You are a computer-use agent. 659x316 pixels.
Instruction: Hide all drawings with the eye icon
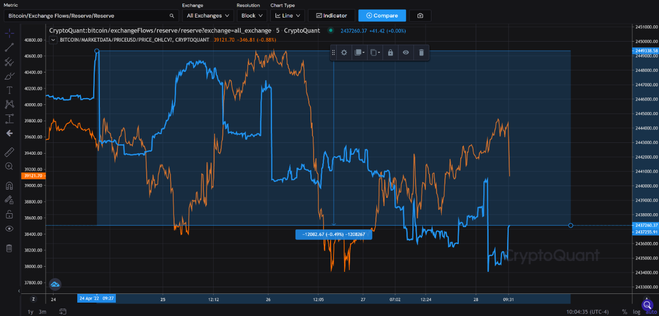pos(9,229)
